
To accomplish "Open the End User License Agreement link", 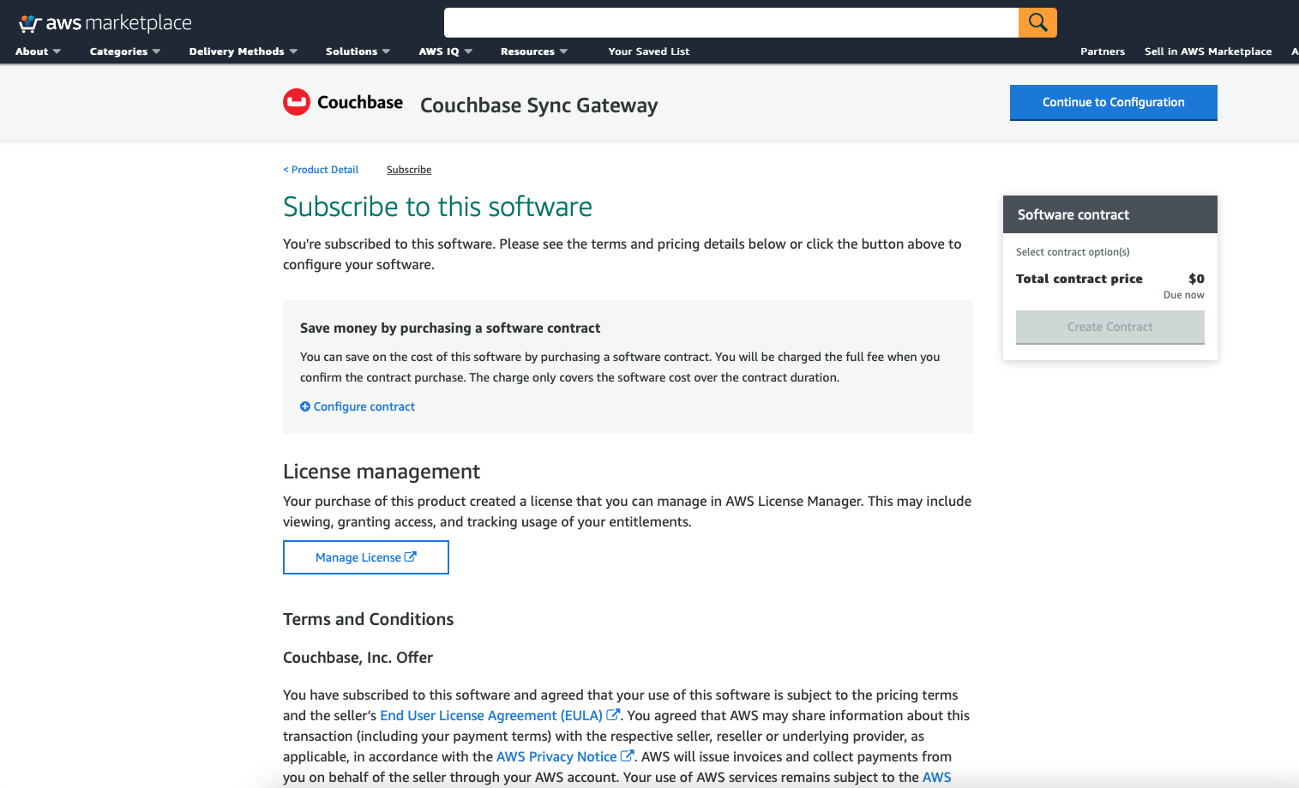I will (x=489, y=713).
